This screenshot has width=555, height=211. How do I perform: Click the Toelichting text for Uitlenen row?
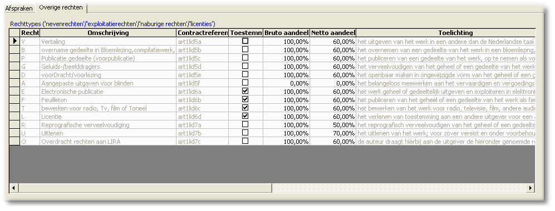[445, 133]
